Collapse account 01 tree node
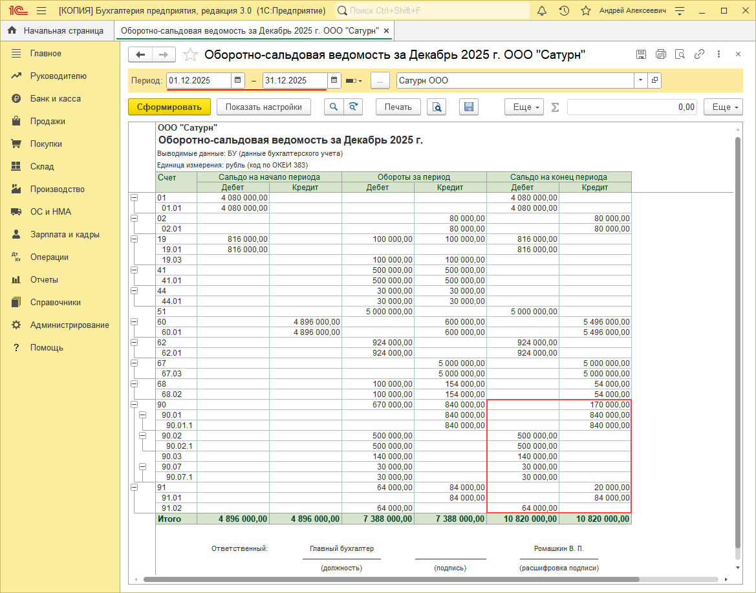Image resolution: width=756 pixels, height=593 pixels. (x=134, y=198)
